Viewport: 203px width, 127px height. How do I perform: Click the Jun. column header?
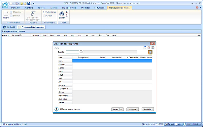pos(80,35)
